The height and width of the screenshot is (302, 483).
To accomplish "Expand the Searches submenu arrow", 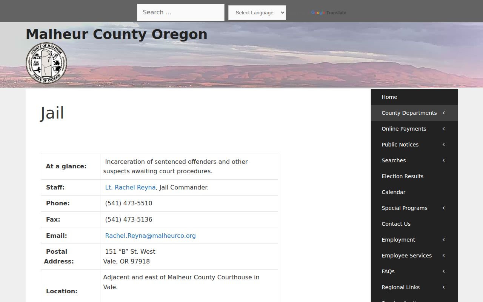I will pyautogui.click(x=444, y=160).
